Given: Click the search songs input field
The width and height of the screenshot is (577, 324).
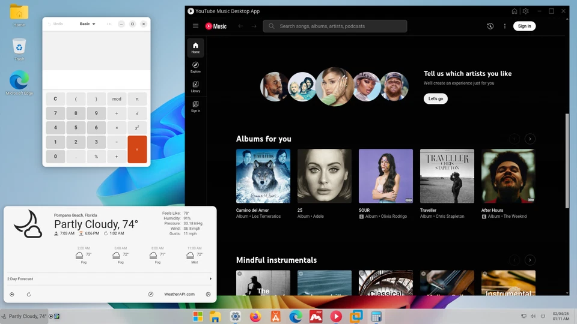Looking at the screenshot, I should coord(335,26).
